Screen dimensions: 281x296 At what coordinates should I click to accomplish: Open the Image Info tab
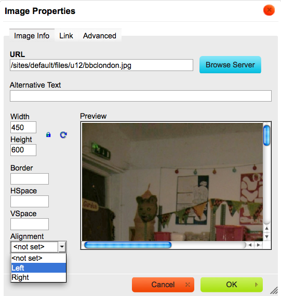[32, 36]
